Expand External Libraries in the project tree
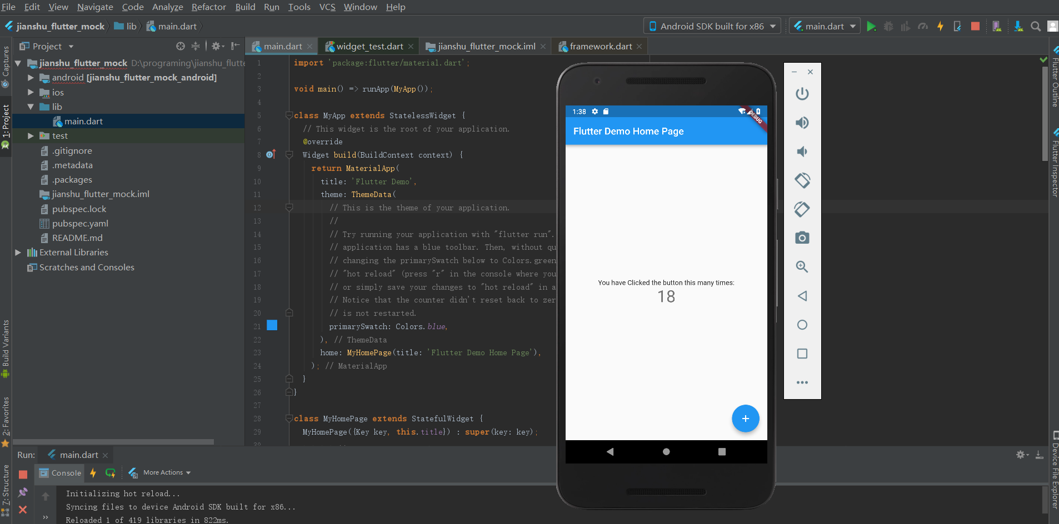This screenshot has height=524, width=1059. point(18,252)
